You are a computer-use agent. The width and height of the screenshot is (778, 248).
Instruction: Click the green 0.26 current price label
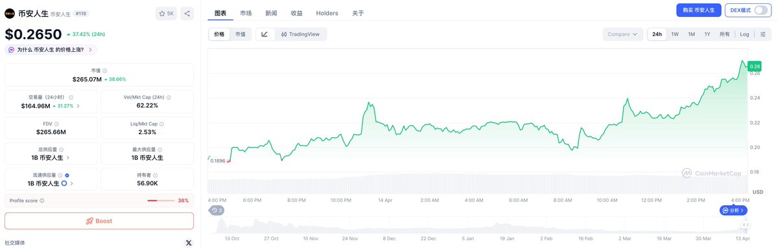click(755, 66)
